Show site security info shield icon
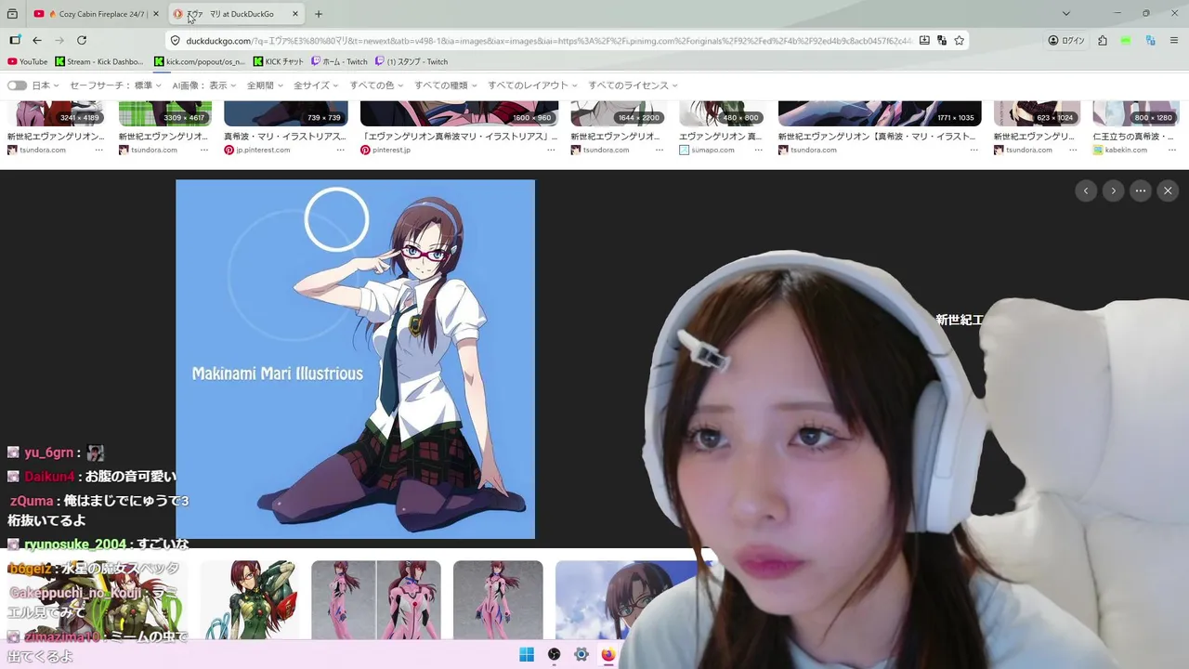The width and height of the screenshot is (1189, 669). (x=175, y=41)
